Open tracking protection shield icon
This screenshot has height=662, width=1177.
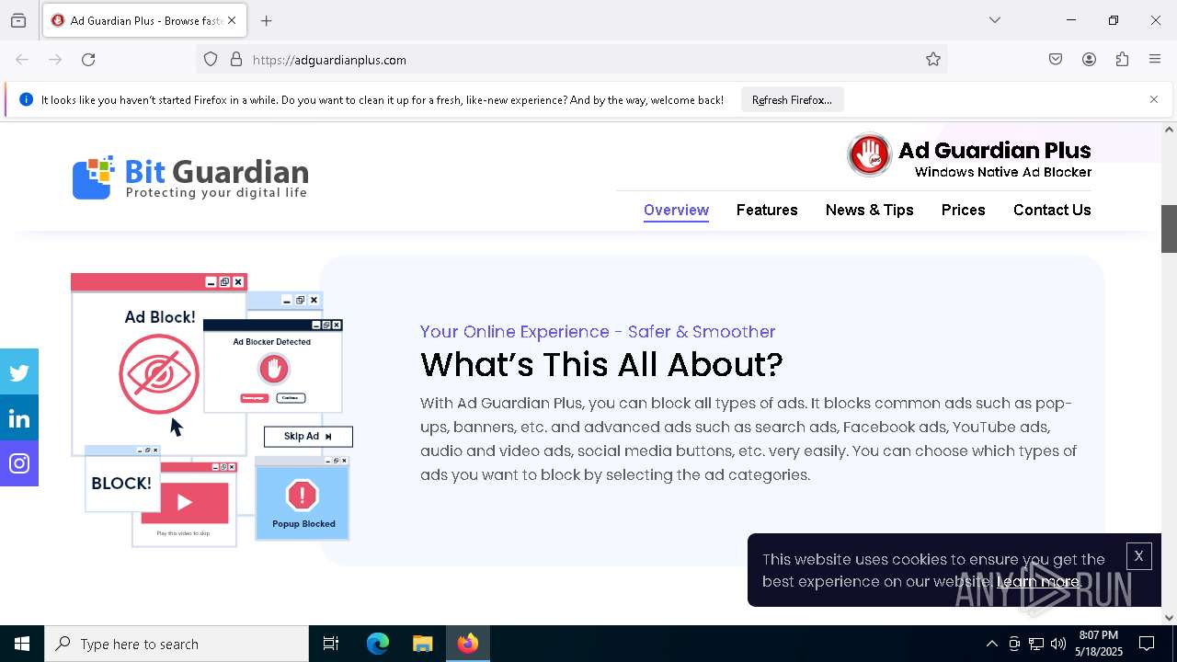point(211,60)
